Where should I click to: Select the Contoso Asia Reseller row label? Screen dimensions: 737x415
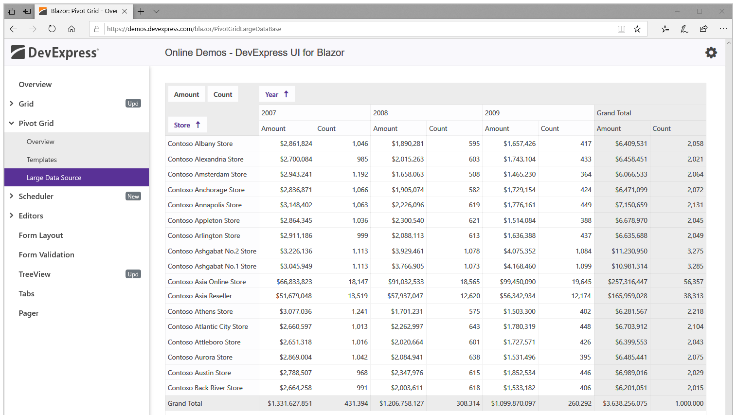coord(200,296)
